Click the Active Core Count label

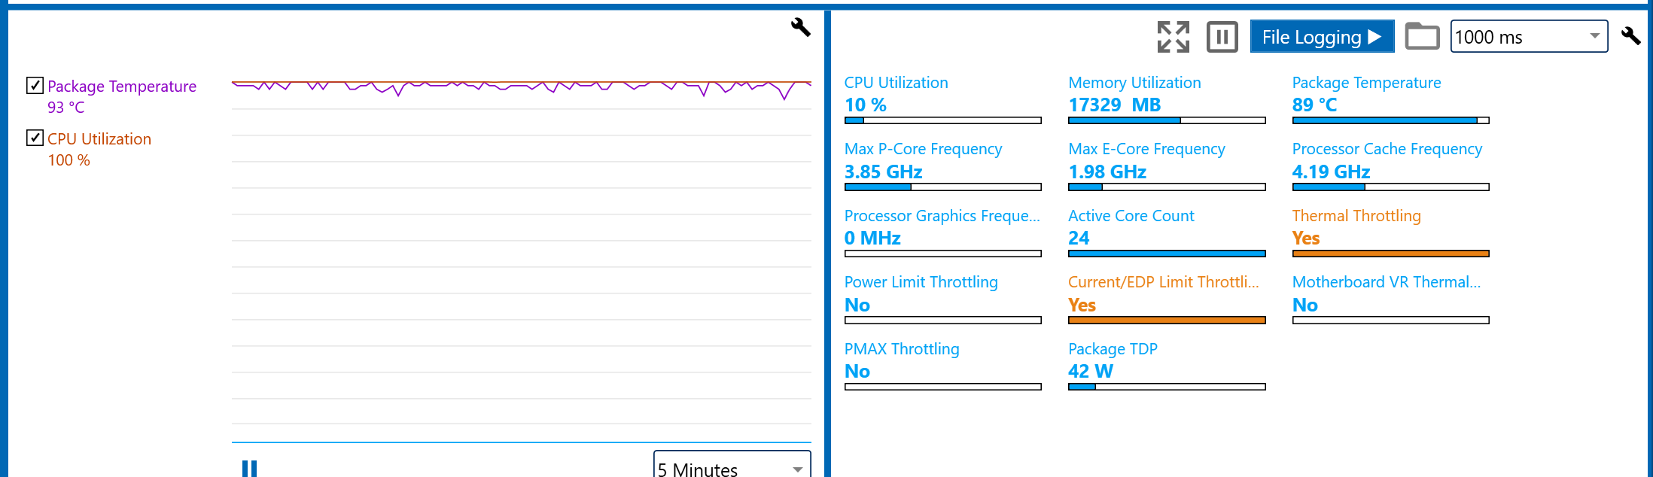(x=1131, y=216)
